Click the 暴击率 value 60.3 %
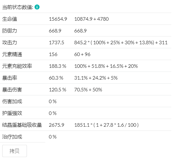This screenshot has height=163, width=176. pos(56,78)
